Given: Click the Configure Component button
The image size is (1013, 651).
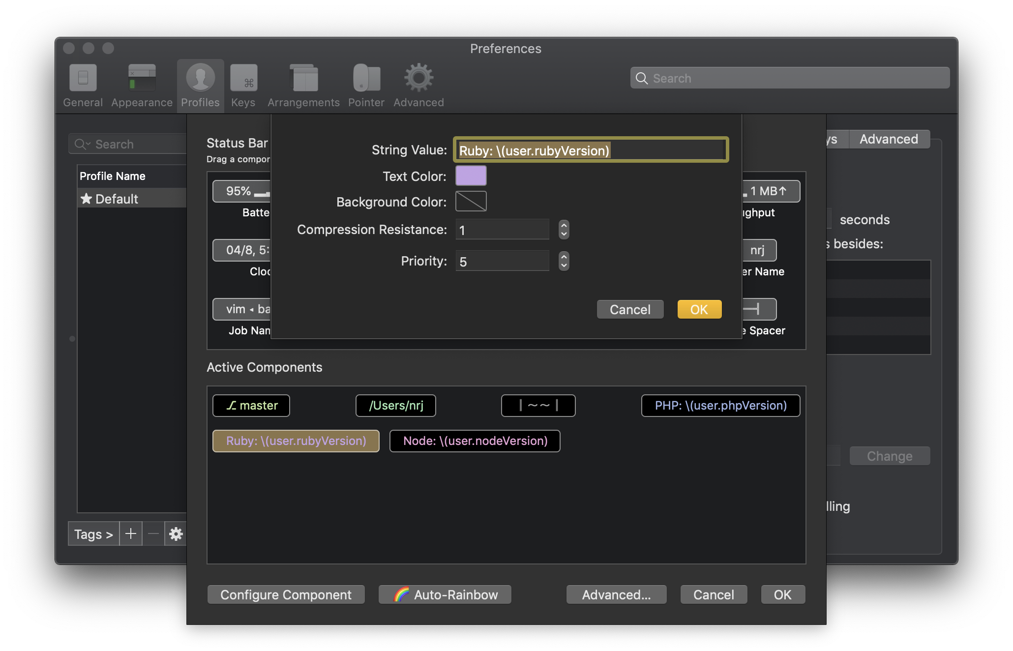Looking at the screenshot, I should [285, 594].
